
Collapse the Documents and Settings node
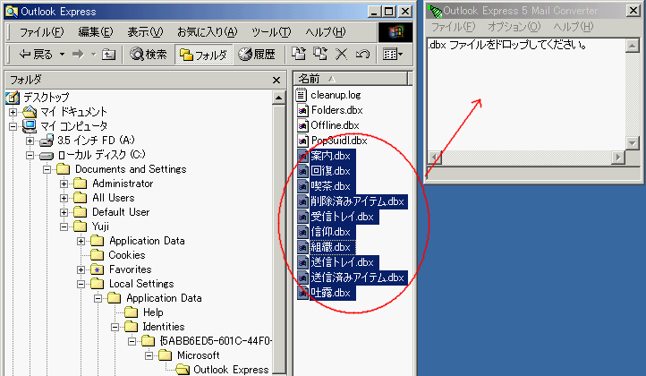[x=47, y=169]
